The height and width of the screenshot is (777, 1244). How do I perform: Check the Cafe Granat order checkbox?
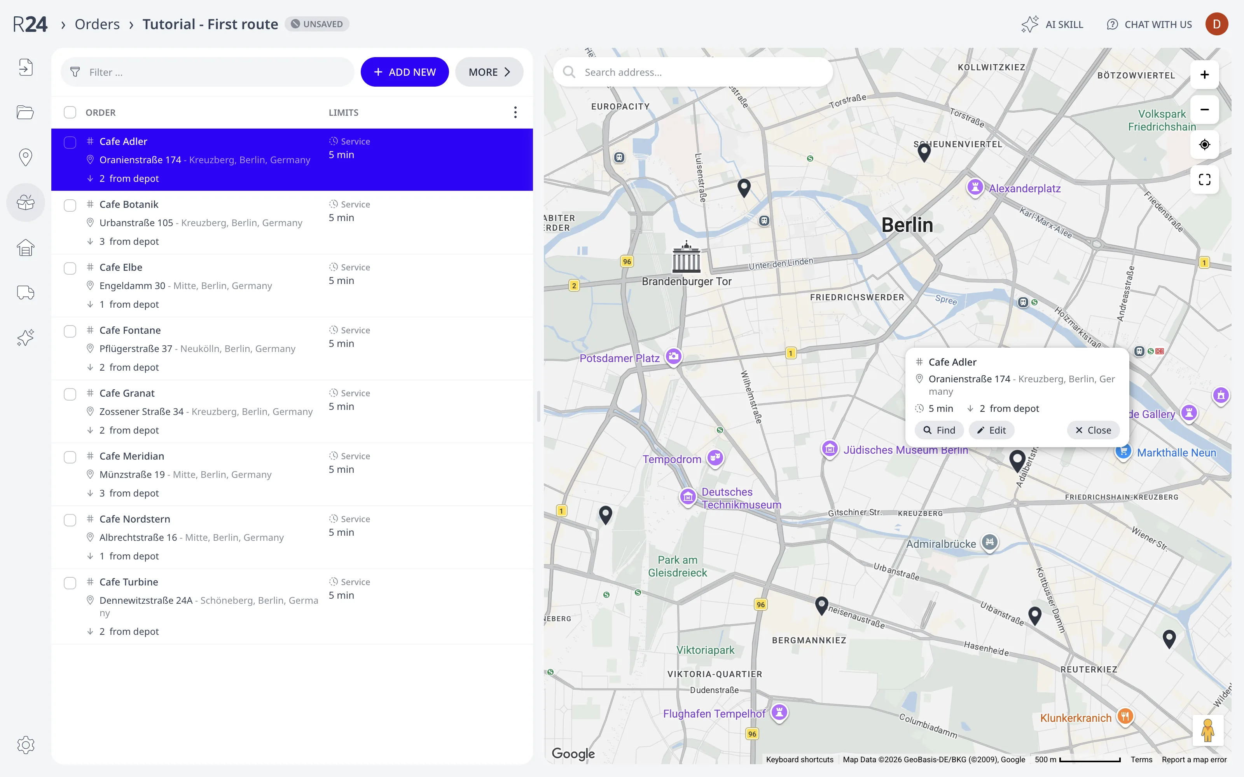pyautogui.click(x=70, y=394)
